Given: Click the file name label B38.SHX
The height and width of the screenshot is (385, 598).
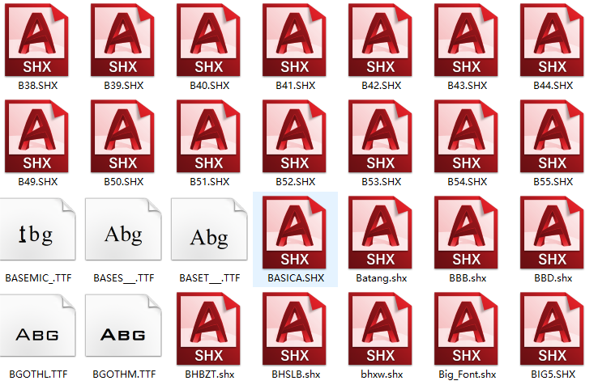Looking at the screenshot, I should pos(38,86).
